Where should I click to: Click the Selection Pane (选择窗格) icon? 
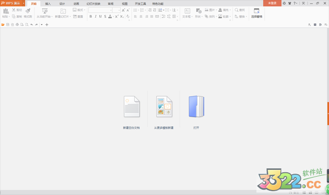pyautogui.click(x=257, y=11)
